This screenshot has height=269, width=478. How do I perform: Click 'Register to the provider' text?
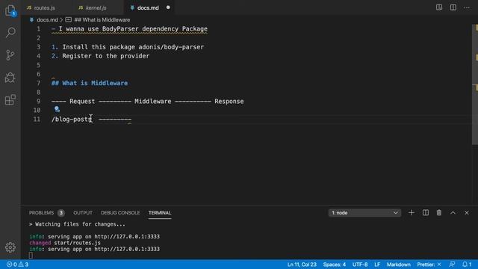pos(106,56)
